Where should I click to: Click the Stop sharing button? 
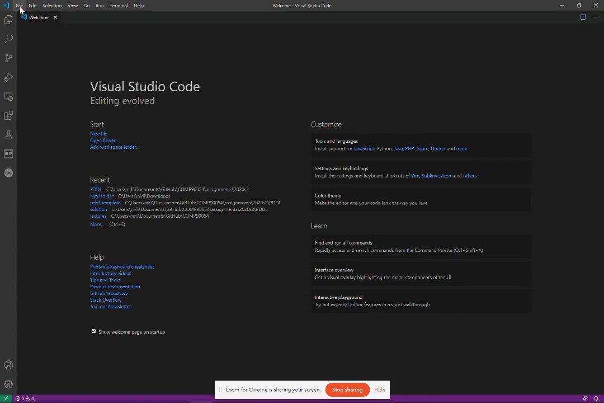pyautogui.click(x=347, y=390)
